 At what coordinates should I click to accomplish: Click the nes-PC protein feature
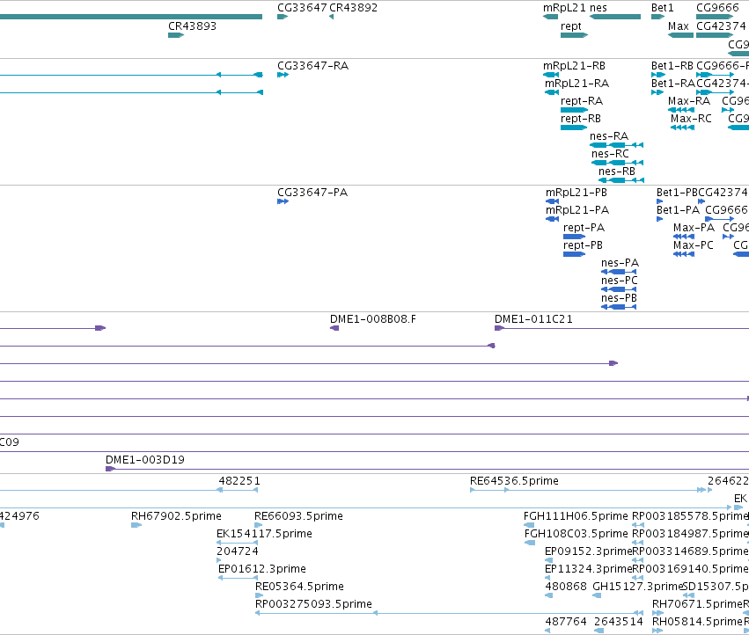coord(619,290)
